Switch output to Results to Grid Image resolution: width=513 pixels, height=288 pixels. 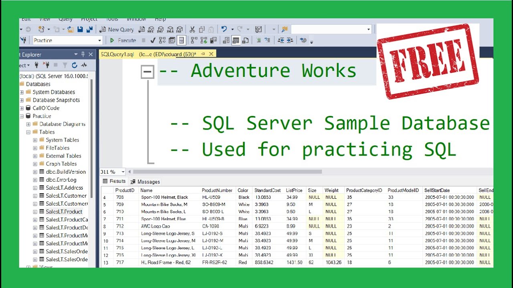coord(236,40)
